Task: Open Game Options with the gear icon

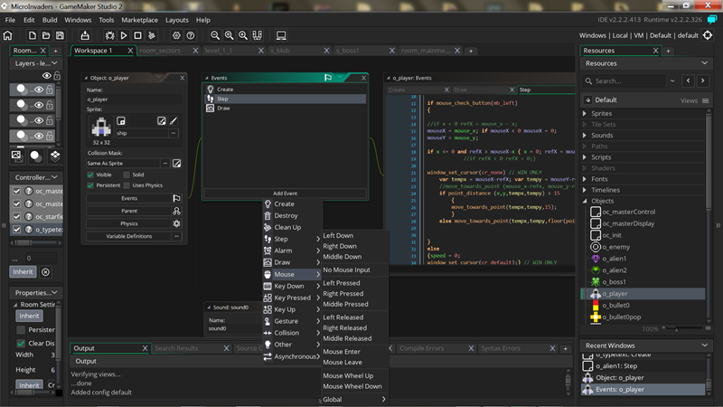Action: (x=177, y=35)
